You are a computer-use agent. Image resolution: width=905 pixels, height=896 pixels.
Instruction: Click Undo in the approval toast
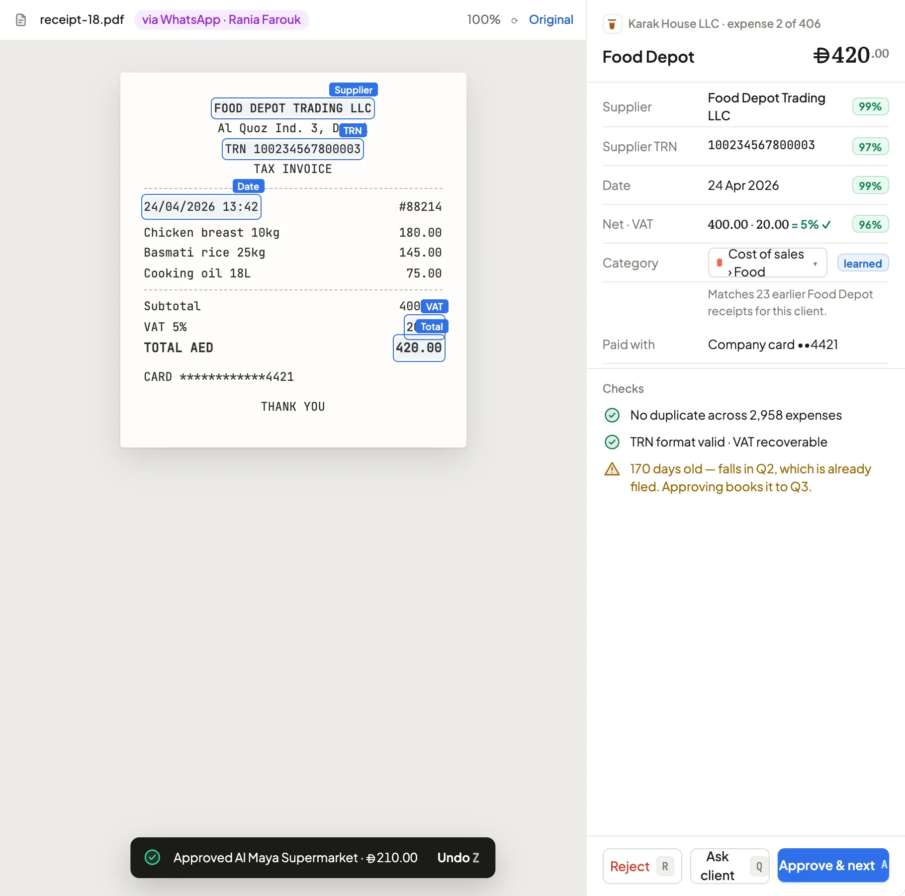(x=458, y=857)
